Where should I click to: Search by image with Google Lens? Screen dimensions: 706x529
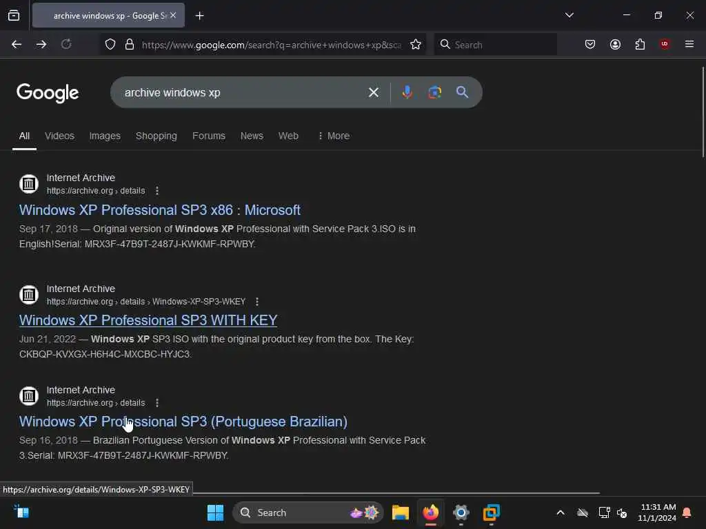pyautogui.click(x=434, y=92)
